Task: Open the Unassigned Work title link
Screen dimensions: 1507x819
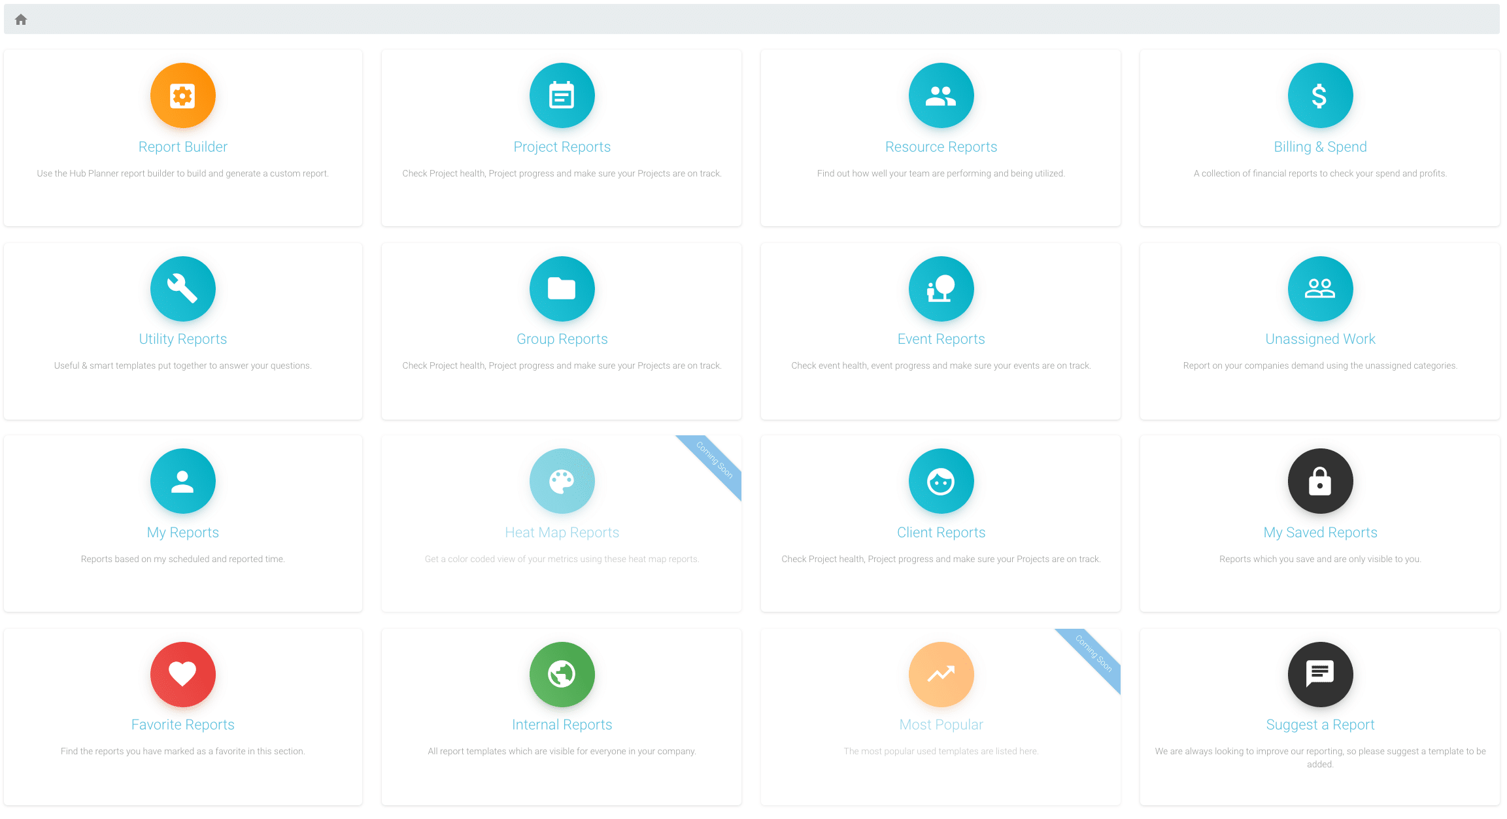Action: click(1321, 339)
